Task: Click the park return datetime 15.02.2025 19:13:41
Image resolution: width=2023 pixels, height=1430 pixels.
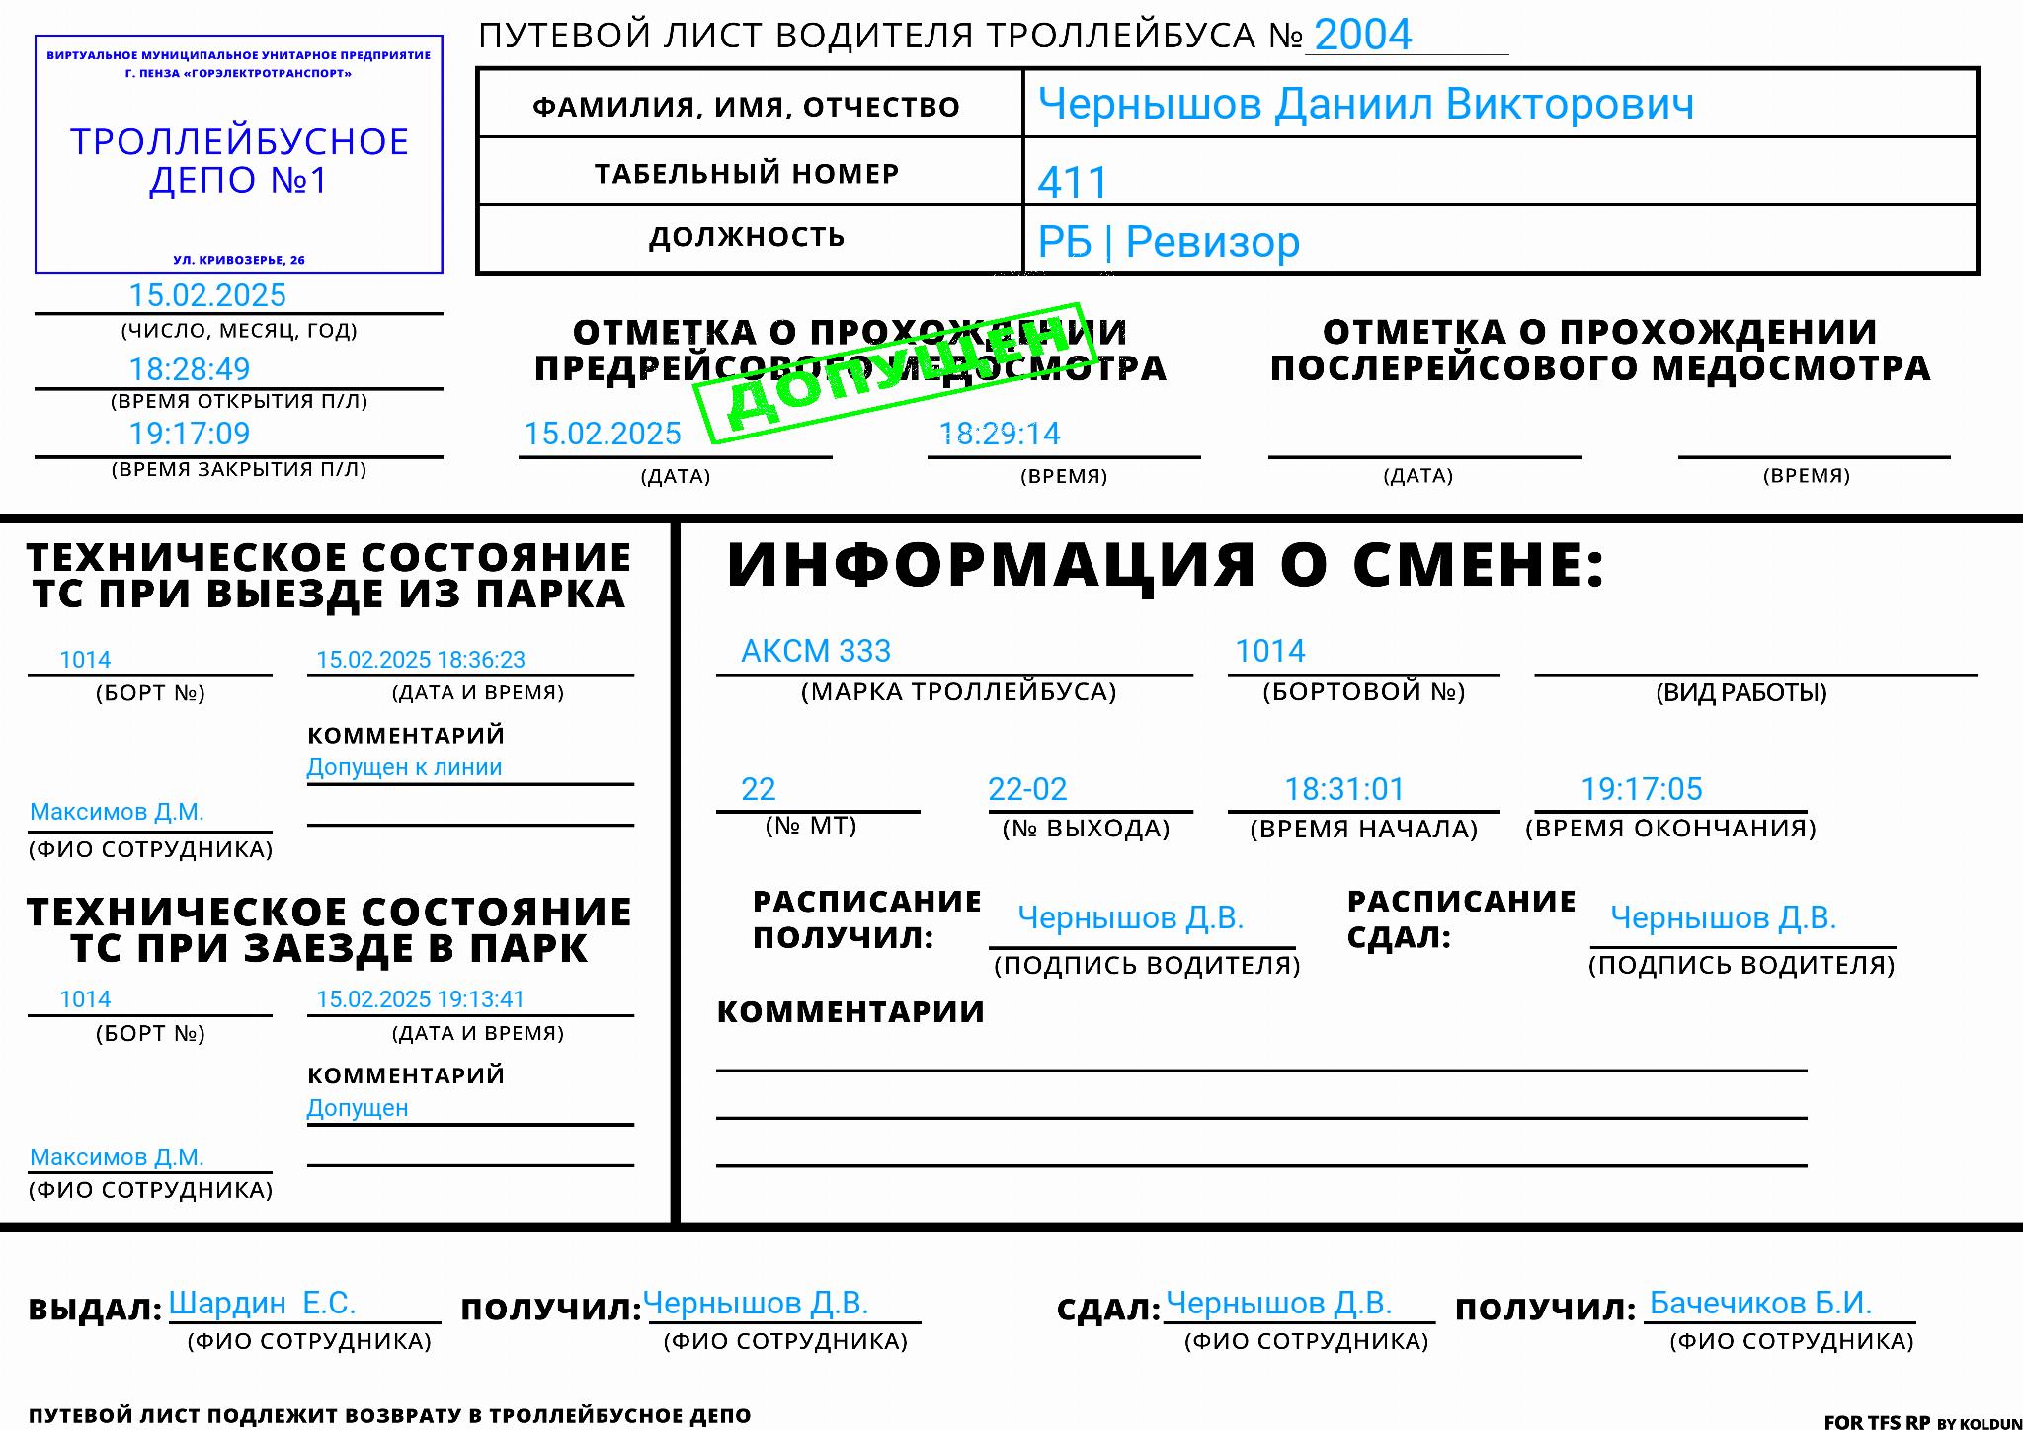Action: pyautogui.click(x=420, y=999)
